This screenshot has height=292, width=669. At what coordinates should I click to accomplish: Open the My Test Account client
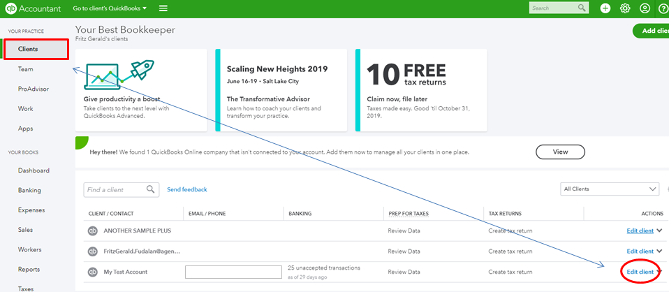pos(126,272)
